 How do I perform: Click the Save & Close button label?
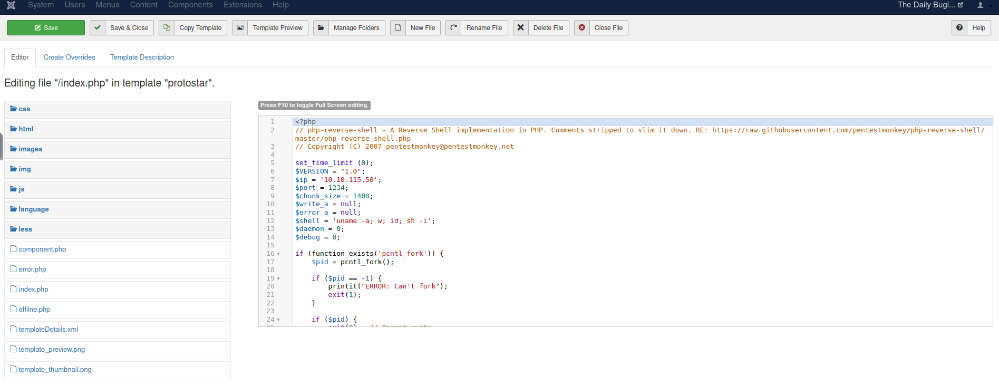click(129, 28)
